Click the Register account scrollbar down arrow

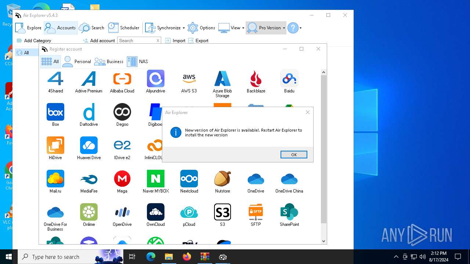point(323,241)
